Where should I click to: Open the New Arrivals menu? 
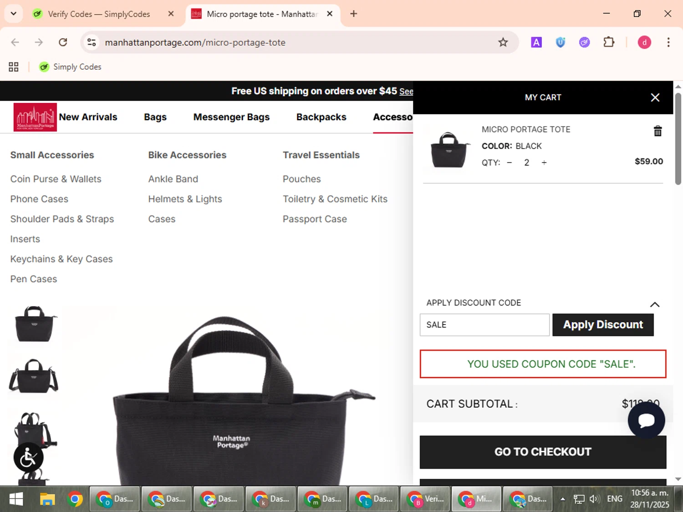pyautogui.click(x=88, y=117)
